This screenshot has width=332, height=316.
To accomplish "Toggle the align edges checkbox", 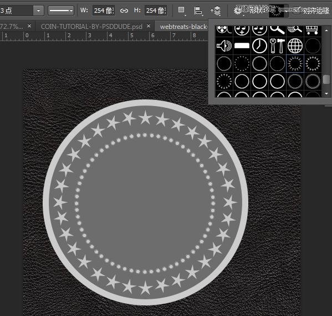I will pos(297,11).
